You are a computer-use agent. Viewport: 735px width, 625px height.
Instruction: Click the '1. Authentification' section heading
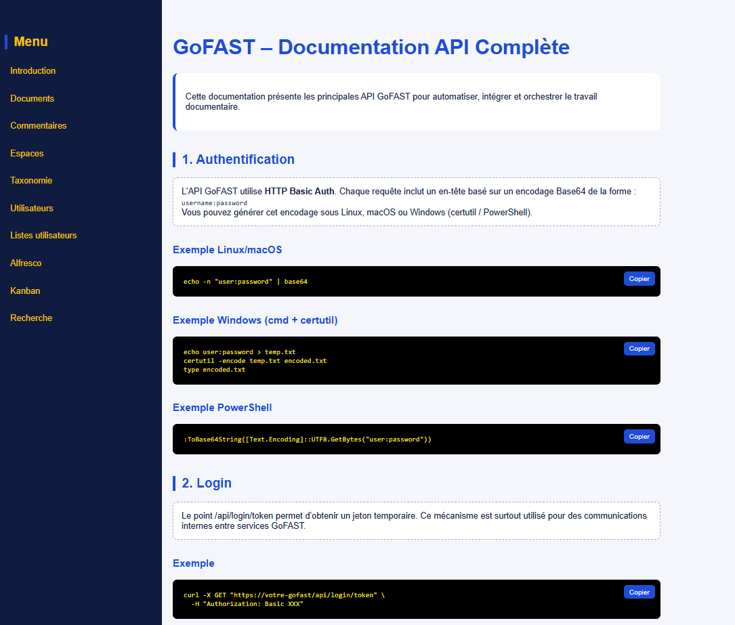[x=238, y=160]
